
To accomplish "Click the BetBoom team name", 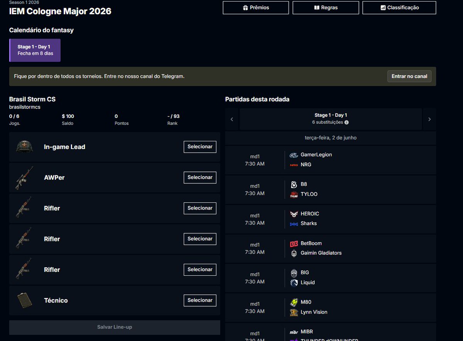I will pos(311,243).
